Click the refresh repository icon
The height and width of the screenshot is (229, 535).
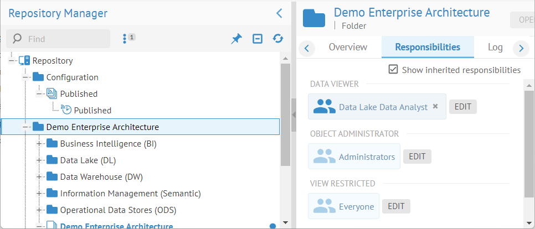pyautogui.click(x=278, y=39)
